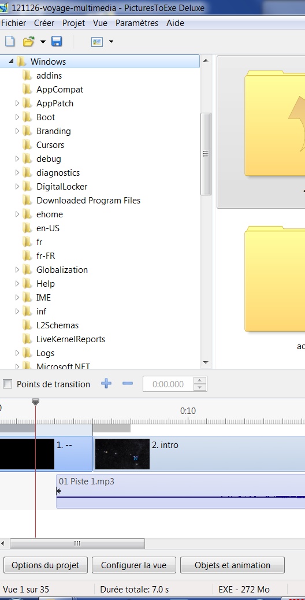Expand the Globalization folder
The height and width of the screenshot is (600, 305).
[x=17, y=270]
